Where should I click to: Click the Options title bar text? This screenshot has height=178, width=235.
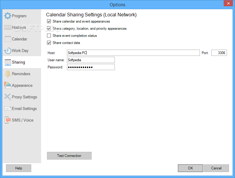click(x=117, y=5)
